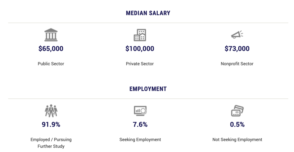This screenshot has height=152, width=294.
Task: Click the MEDIAN SALARY heading
Action: [148, 13]
